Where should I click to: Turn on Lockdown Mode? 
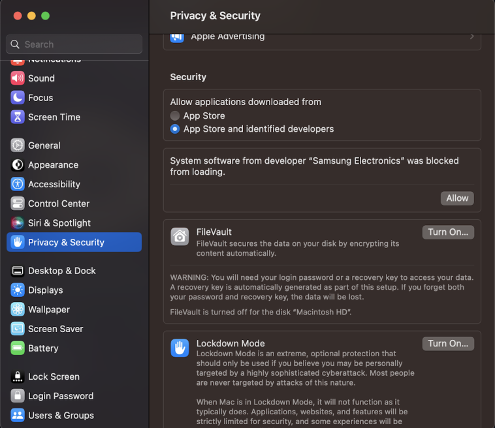coord(448,343)
